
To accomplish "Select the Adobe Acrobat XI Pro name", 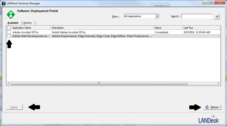I will (25, 32).
